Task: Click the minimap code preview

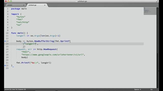Action: [x=150, y=11]
